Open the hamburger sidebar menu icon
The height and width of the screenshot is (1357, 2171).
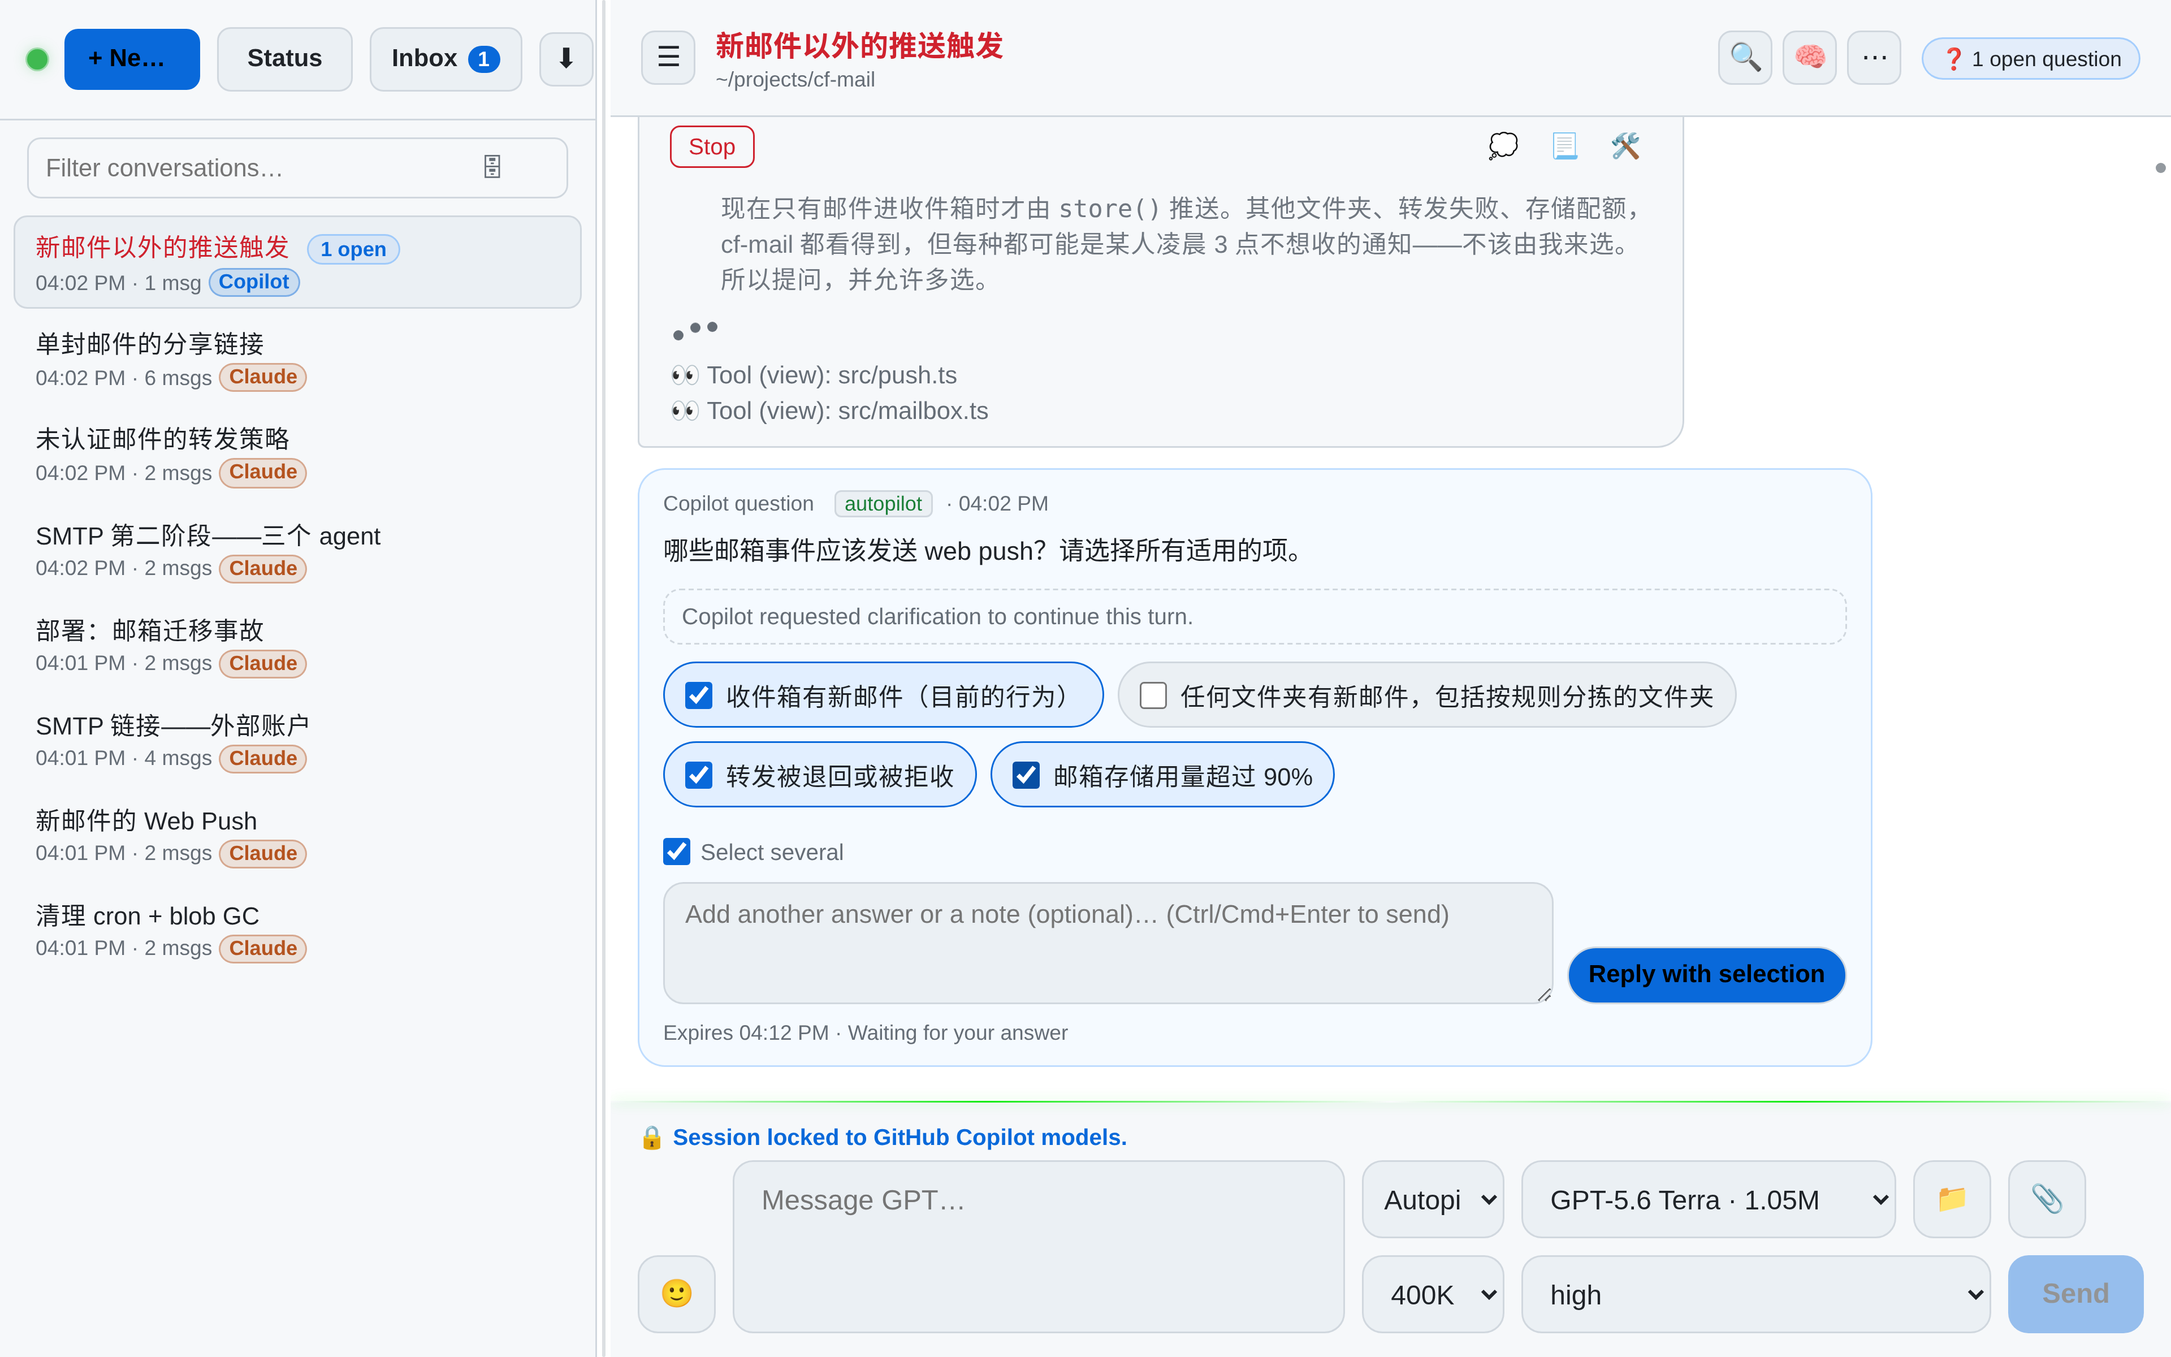click(x=668, y=58)
